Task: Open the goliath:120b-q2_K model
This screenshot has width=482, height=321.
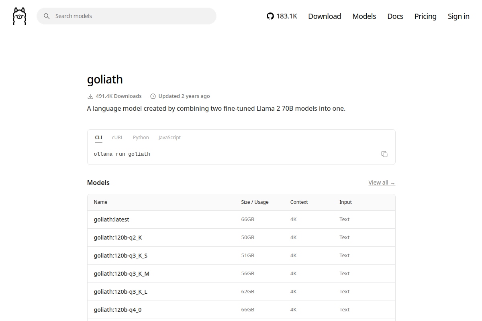Action: point(118,238)
